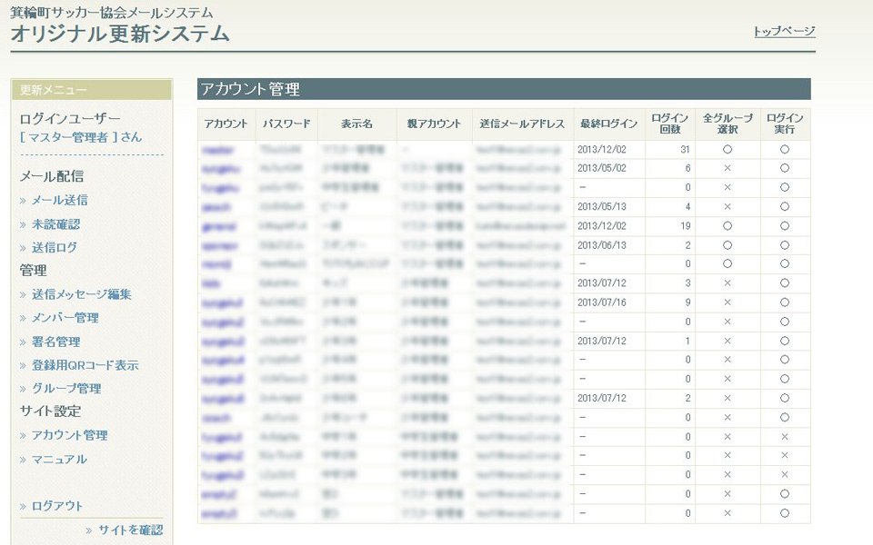Open the account link in the 19-logins row
The height and width of the screenshot is (545, 873).
pyautogui.click(x=217, y=226)
